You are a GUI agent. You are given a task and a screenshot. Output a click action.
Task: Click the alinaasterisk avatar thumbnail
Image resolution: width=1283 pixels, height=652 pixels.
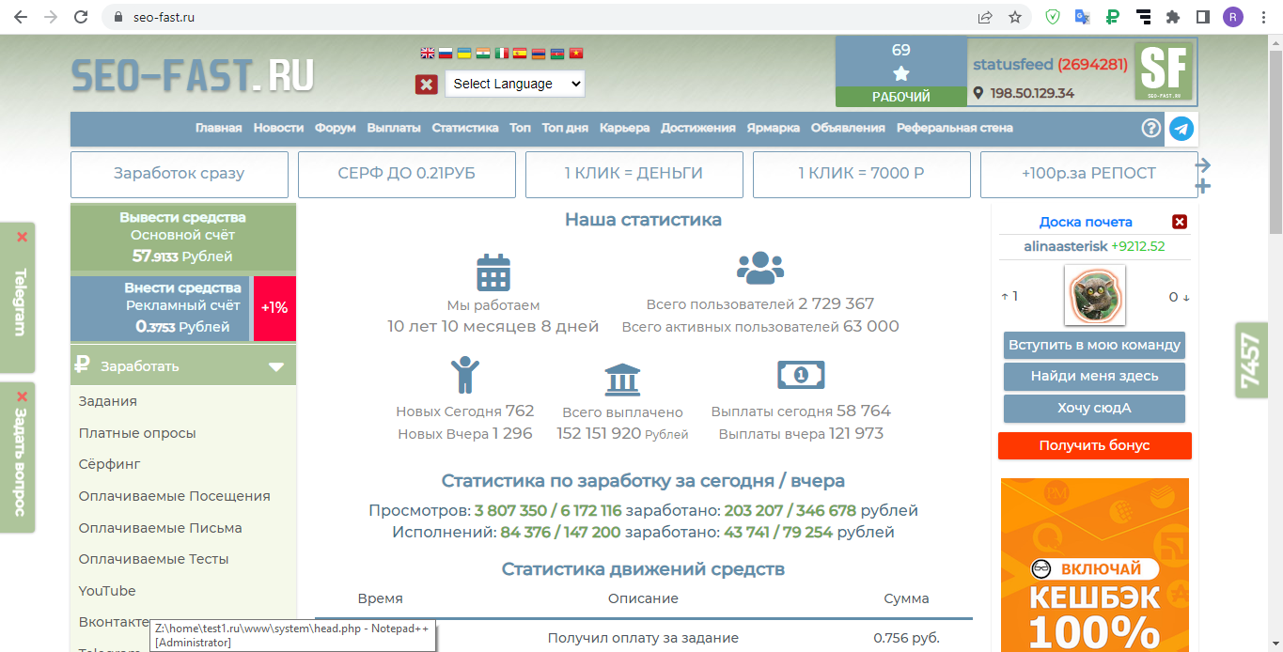click(1094, 295)
